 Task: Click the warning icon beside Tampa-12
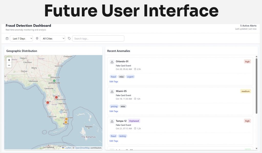coord(112,121)
